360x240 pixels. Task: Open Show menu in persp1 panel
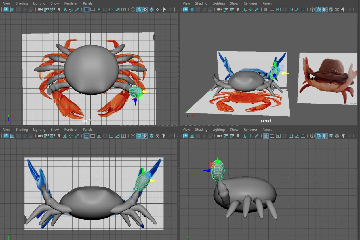[x=234, y=3]
